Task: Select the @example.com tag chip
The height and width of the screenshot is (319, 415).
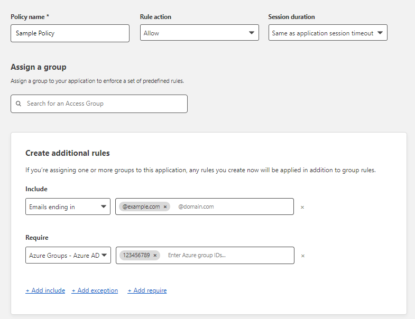Action: pyautogui.click(x=141, y=207)
